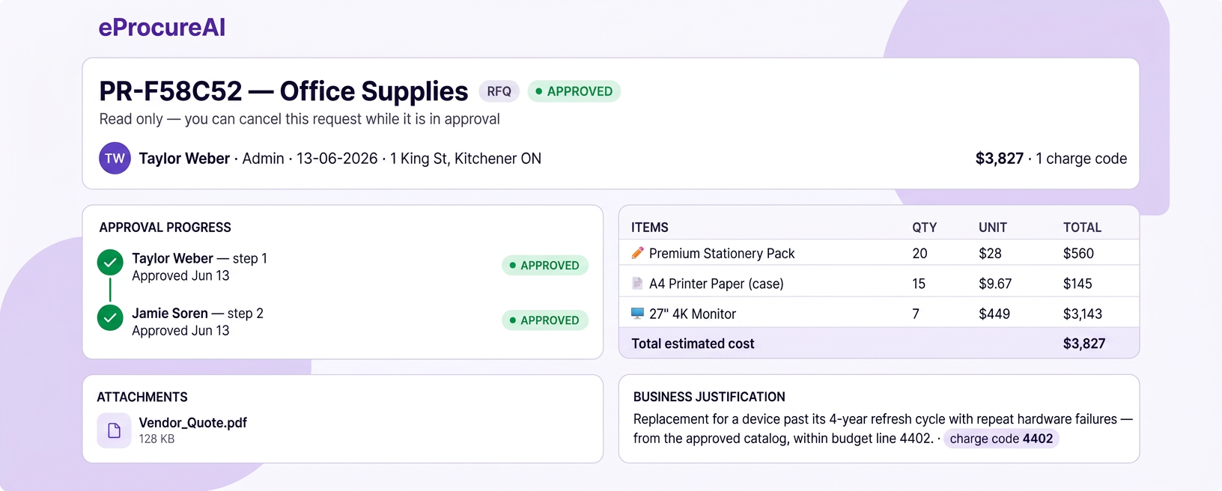
Task: Click the $3,143 total cell
Action: pyautogui.click(x=1083, y=314)
